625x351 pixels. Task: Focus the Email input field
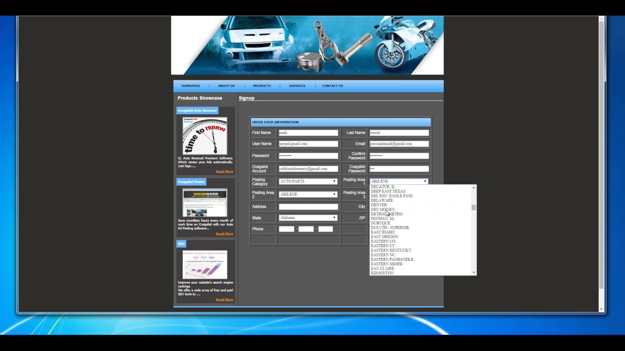399,144
